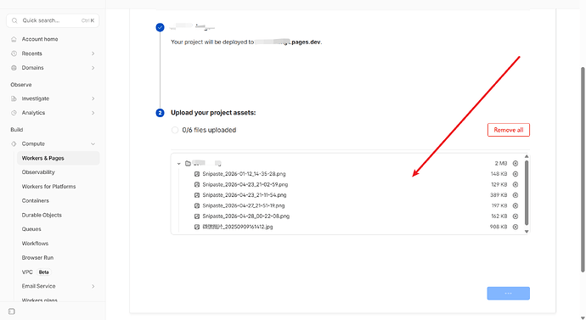Open Investigate section
Image resolution: width=586 pixels, height=320 pixels.
coord(36,98)
